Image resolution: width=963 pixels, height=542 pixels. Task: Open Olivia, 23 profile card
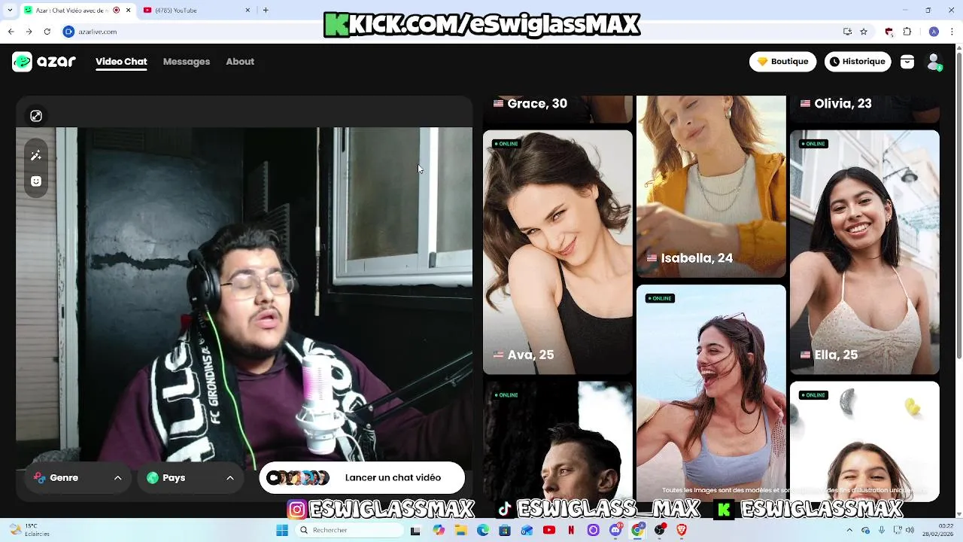[x=864, y=108]
